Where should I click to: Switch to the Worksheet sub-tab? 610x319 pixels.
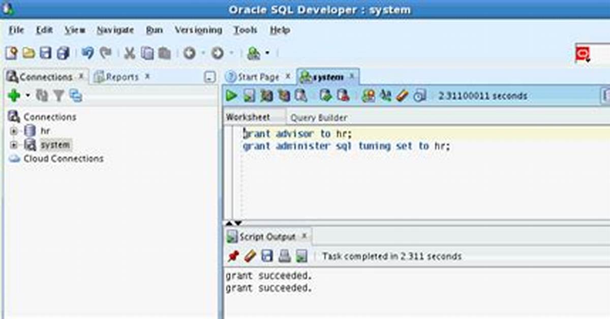pyautogui.click(x=248, y=117)
